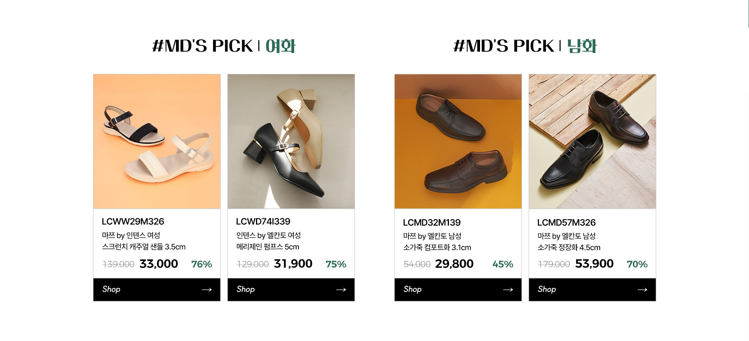Viewport: 749px width, 341px height.
Task: Click product code LCWW29M326
Action: [x=133, y=222]
